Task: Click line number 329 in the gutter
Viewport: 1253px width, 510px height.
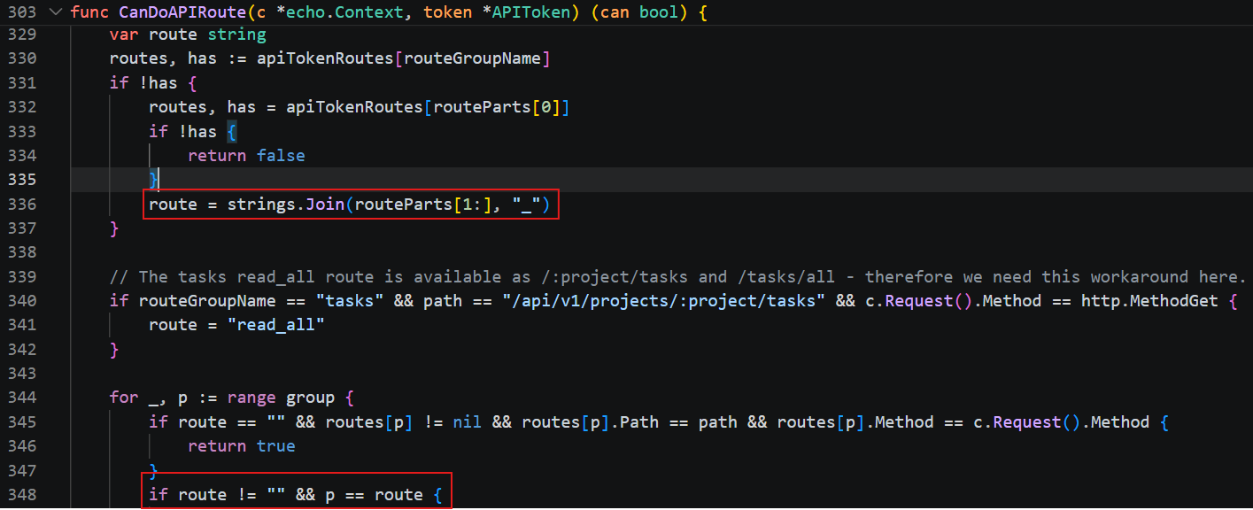Action: (x=23, y=35)
